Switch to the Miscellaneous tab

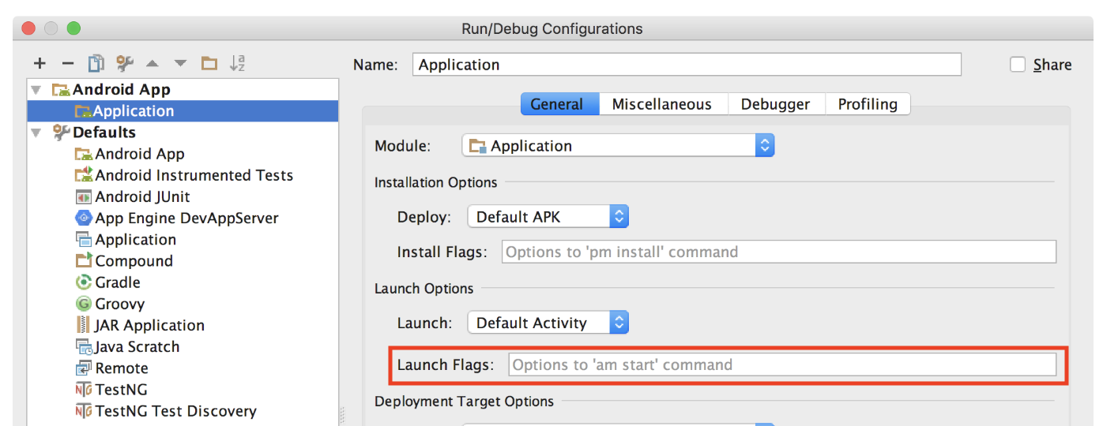pyautogui.click(x=661, y=104)
